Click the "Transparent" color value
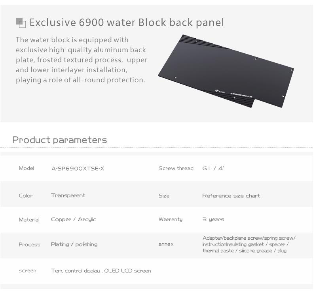315x295 pixels. tap(68, 195)
